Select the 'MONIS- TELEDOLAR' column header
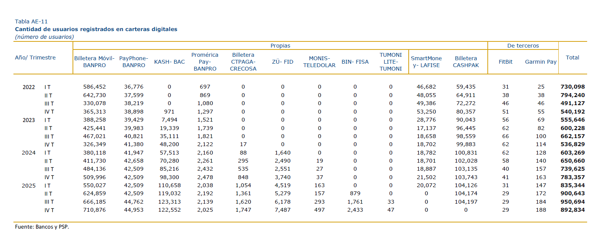Viewport: 614px width, 247px height. (319, 62)
